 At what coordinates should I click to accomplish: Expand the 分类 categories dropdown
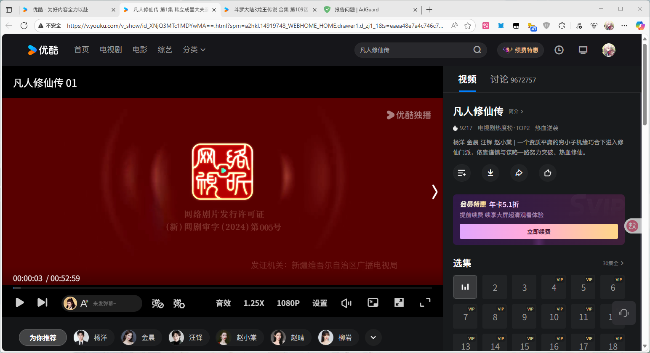194,50
